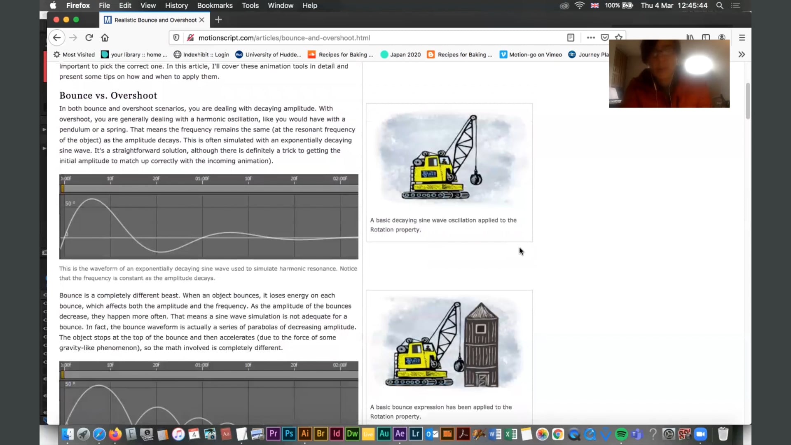Launch After Effects from the dock
The width and height of the screenshot is (791, 445).
[400, 434]
